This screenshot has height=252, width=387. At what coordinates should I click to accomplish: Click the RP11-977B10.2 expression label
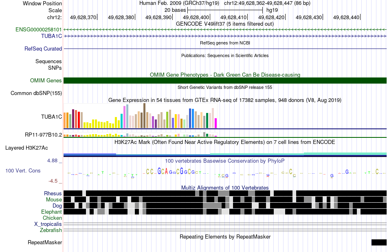44,135
